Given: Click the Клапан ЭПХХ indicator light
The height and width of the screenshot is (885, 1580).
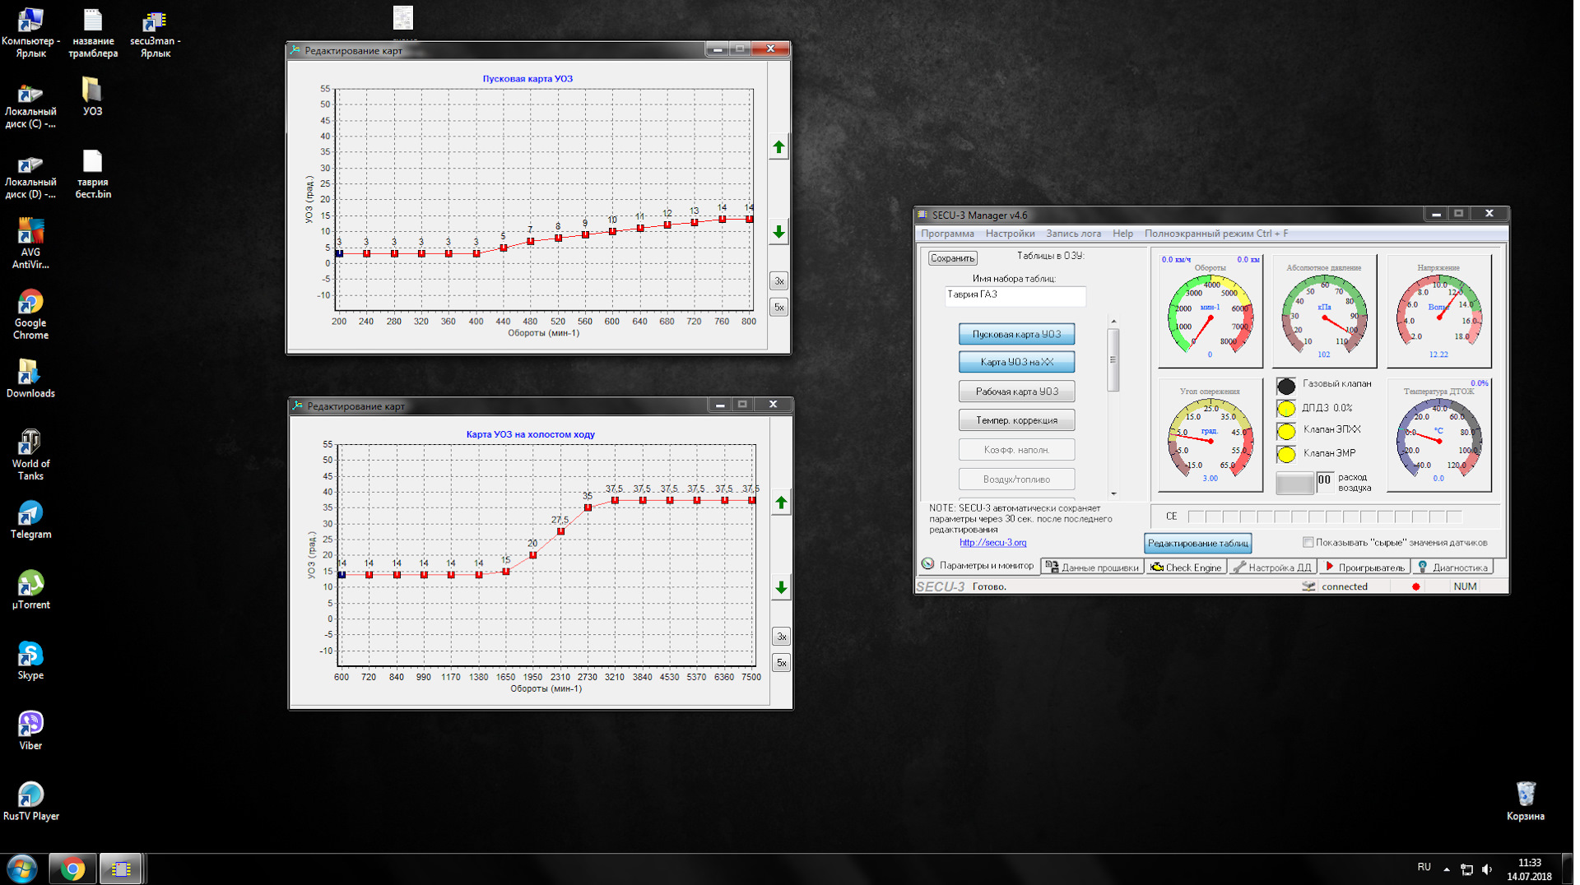Looking at the screenshot, I should click(x=1286, y=430).
